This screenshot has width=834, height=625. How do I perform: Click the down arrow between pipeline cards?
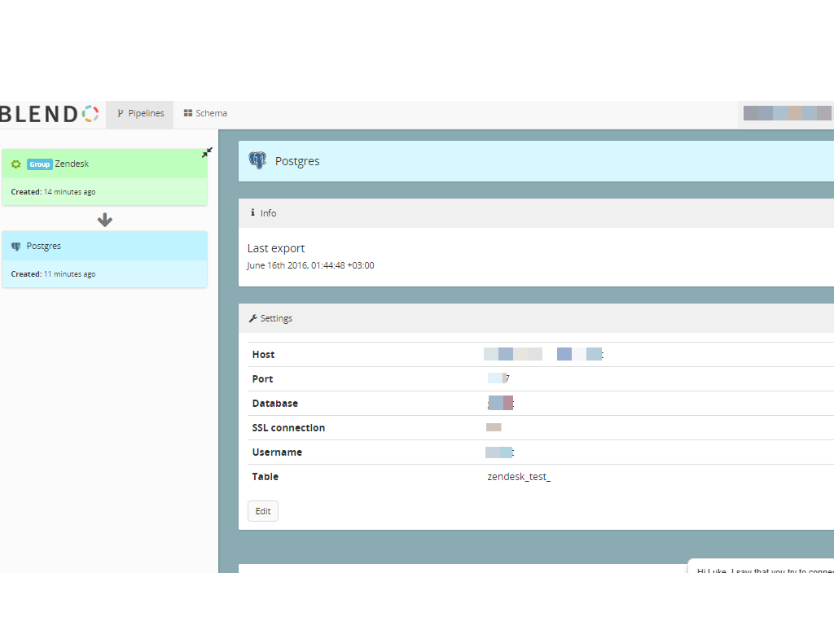tap(104, 220)
